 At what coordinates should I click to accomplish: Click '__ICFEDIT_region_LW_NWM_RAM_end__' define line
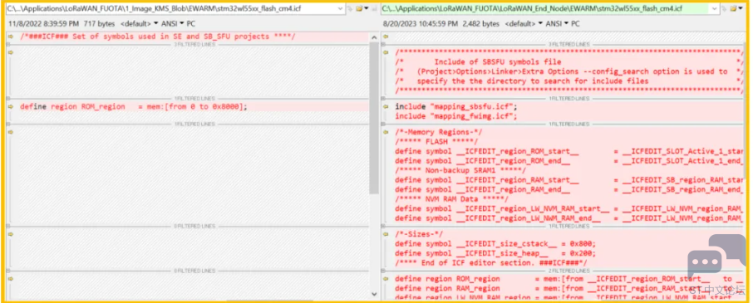tap(569, 218)
